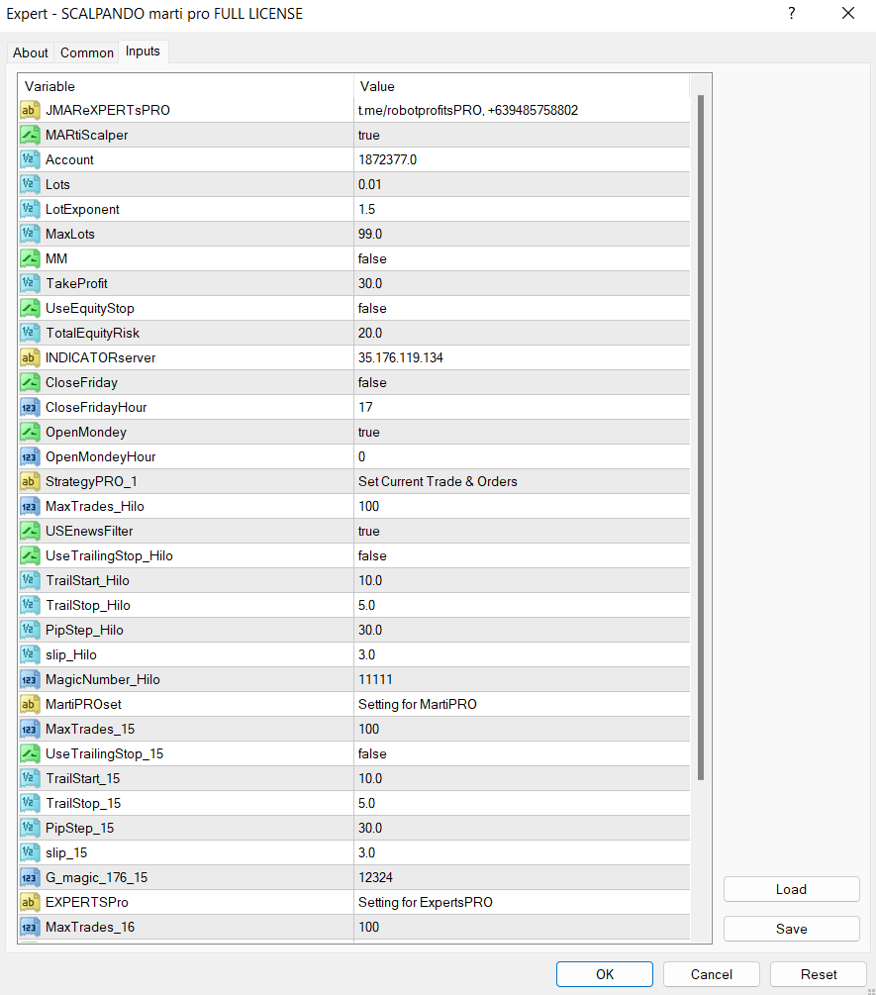Click the integer icon next to CloseFridayHour

click(x=30, y=407)
